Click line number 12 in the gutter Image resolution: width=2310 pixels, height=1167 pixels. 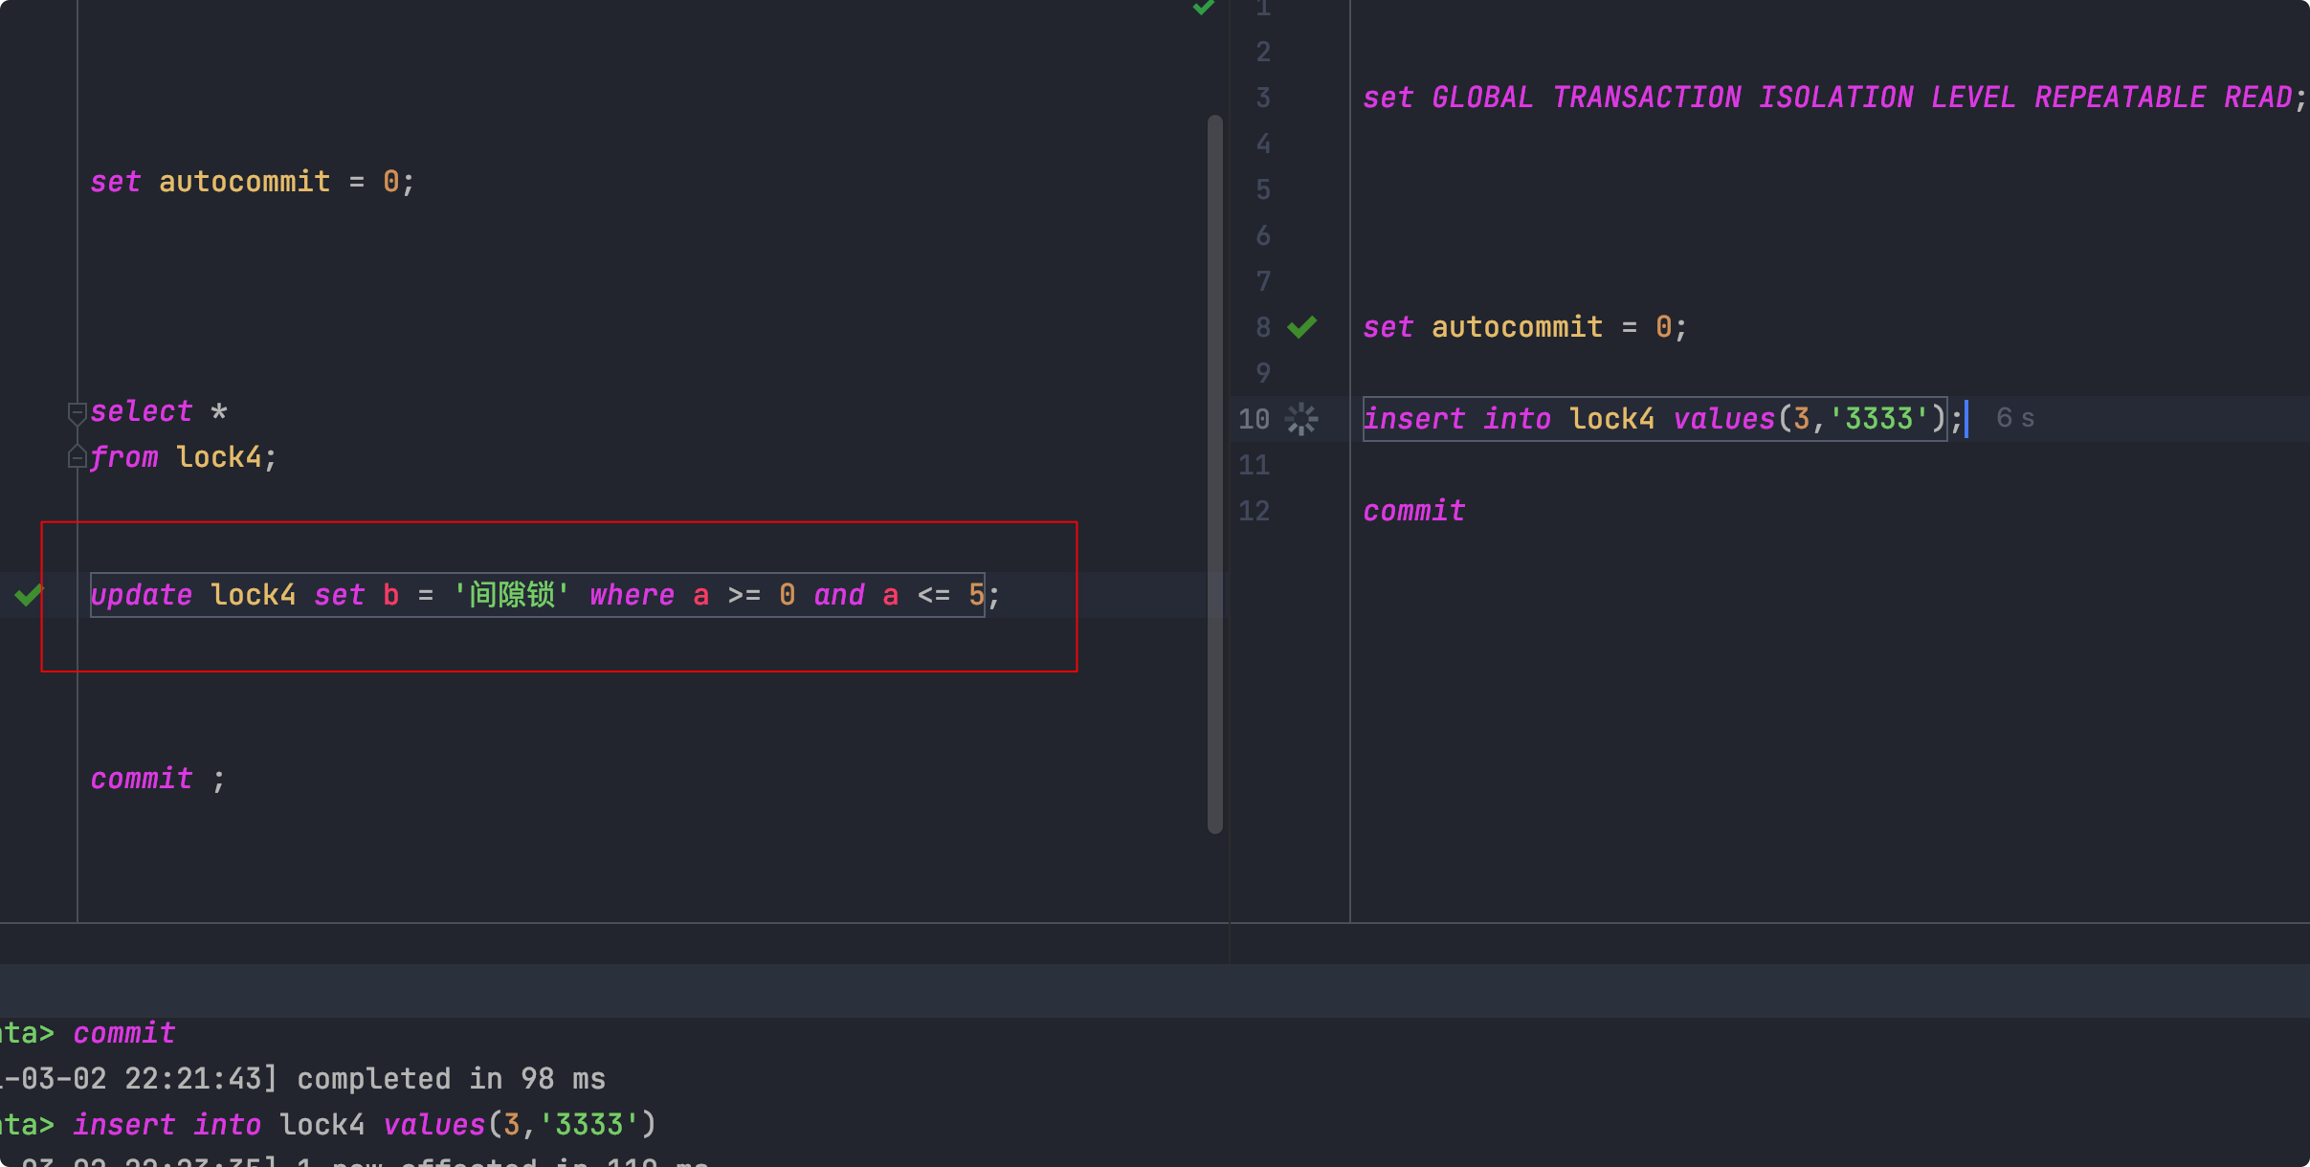click(1254, 511)
